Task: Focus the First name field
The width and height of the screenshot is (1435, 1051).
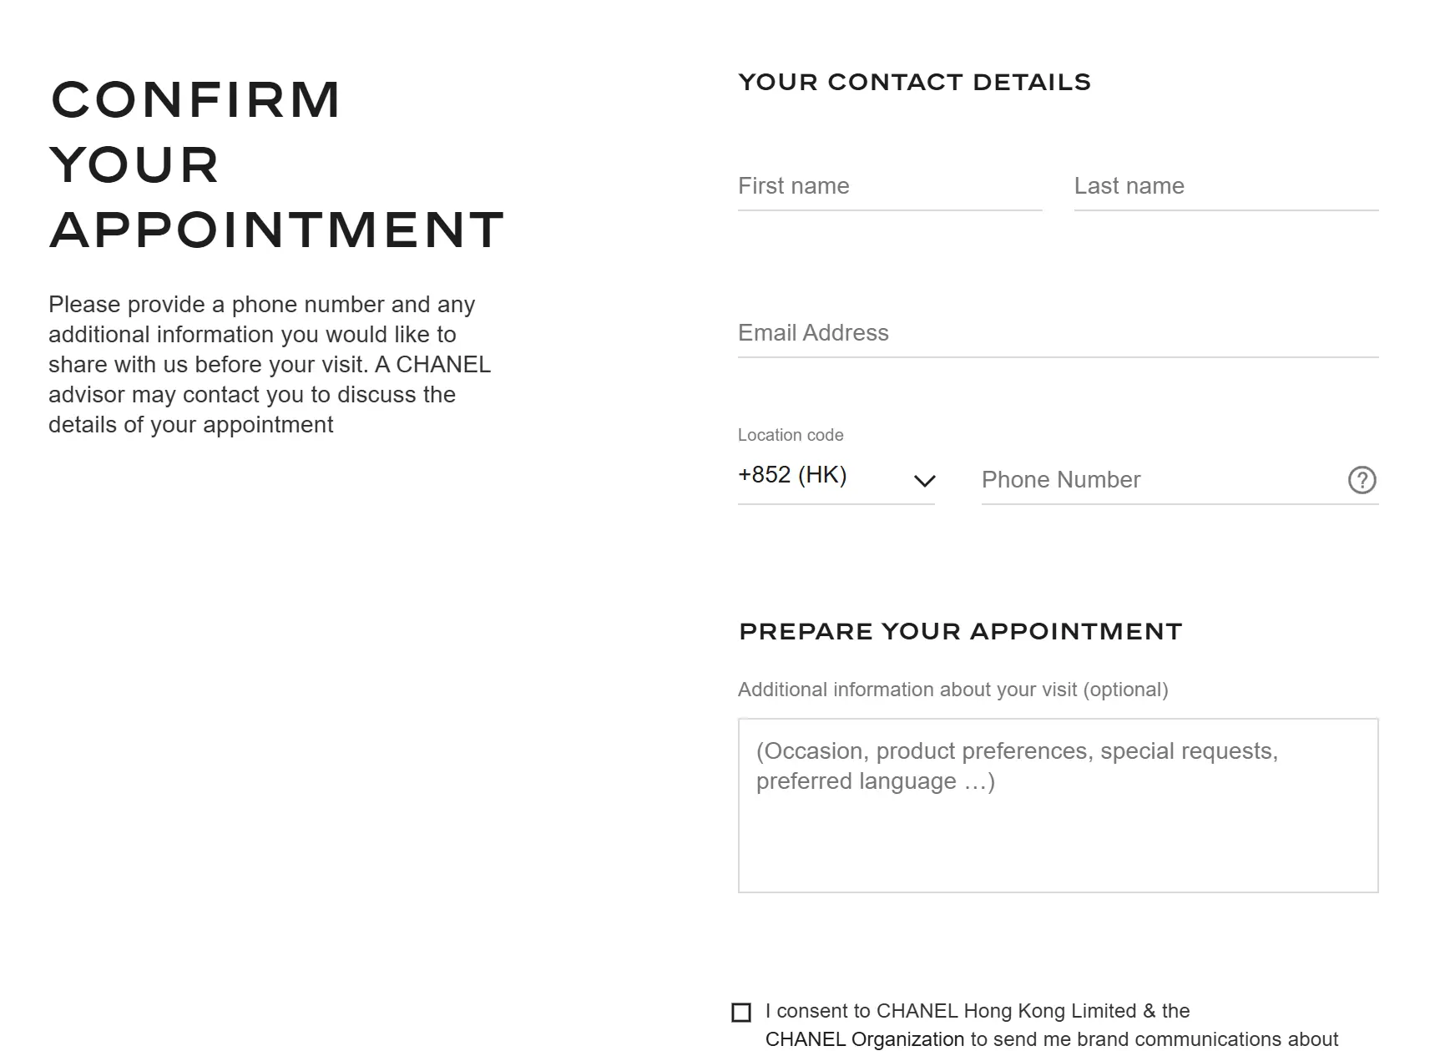Action: point(889,186)
